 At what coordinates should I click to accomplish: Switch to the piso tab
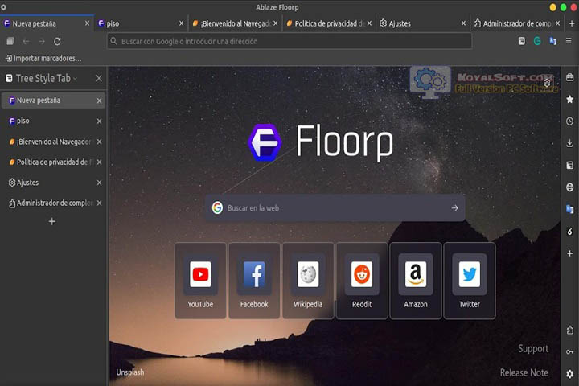point(141,23)
